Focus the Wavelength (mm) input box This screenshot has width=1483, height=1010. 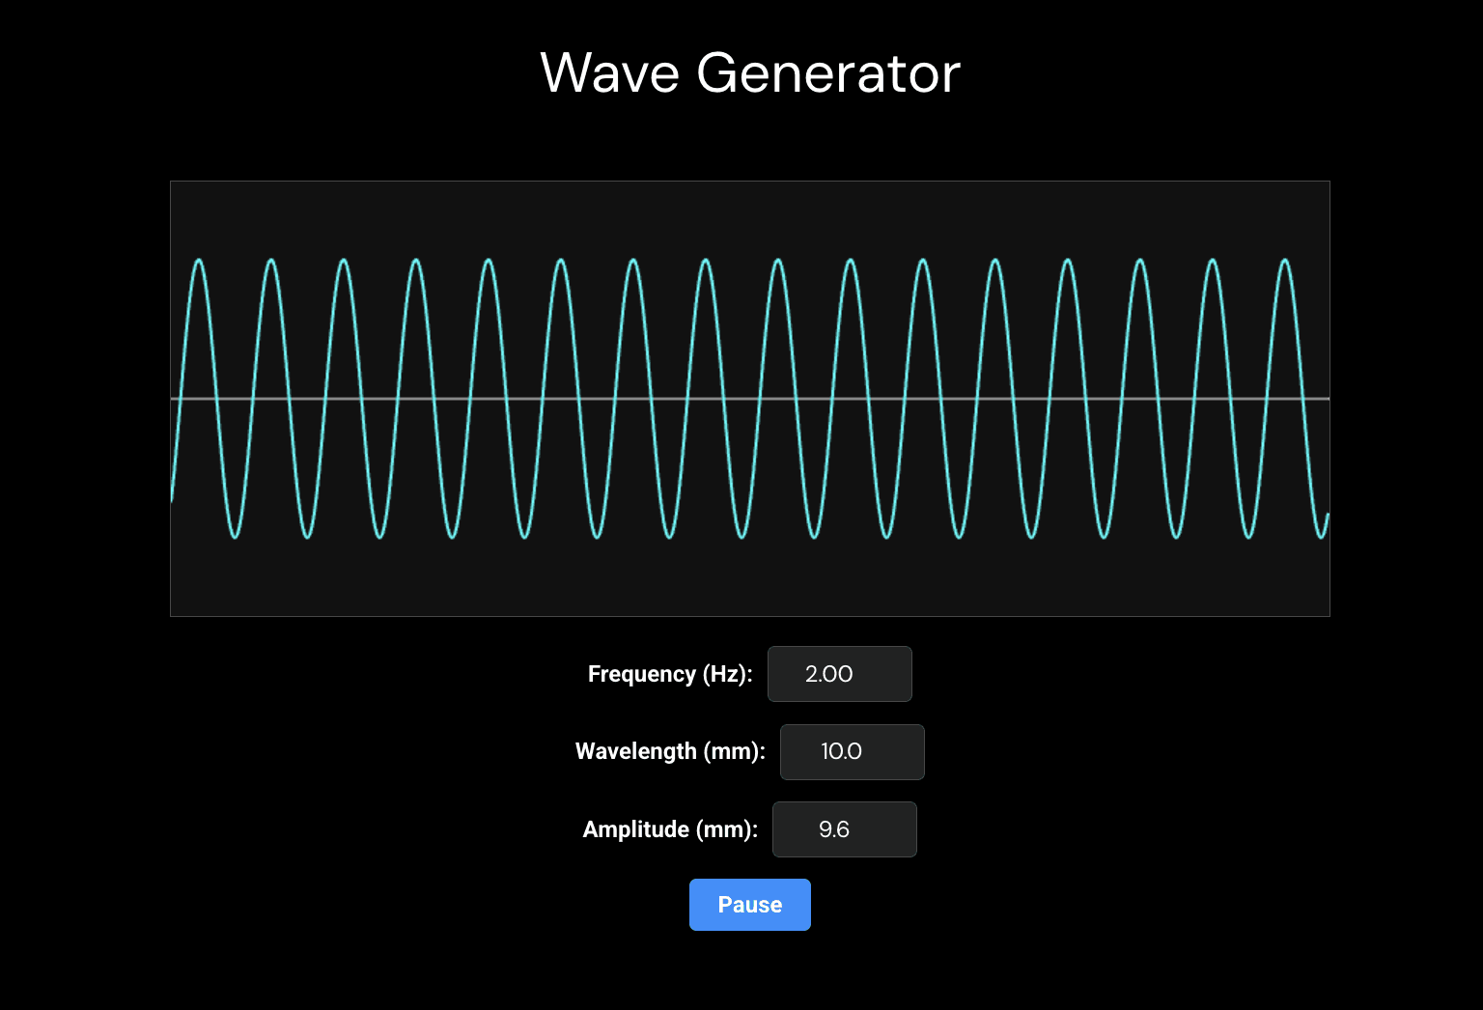click(x=852, y=751)
